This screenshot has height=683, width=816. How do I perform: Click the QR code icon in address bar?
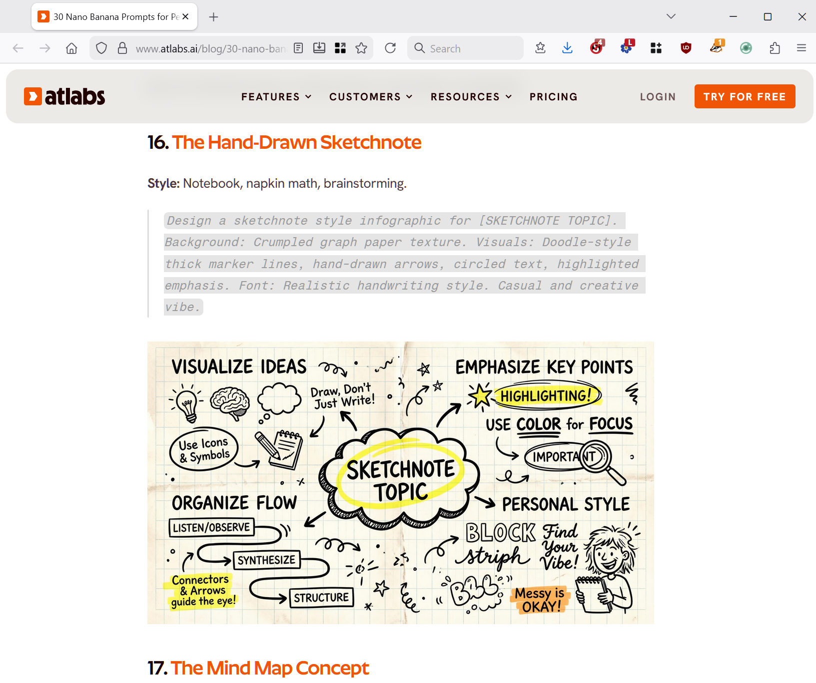pyautogui.click(x=340, y=48)
